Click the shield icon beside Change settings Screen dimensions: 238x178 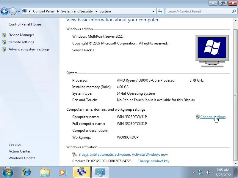click(198, 117)
